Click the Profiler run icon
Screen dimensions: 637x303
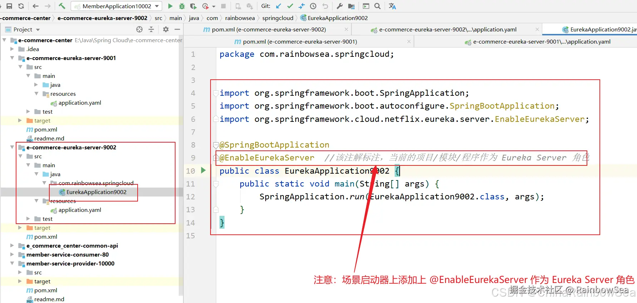206,6
